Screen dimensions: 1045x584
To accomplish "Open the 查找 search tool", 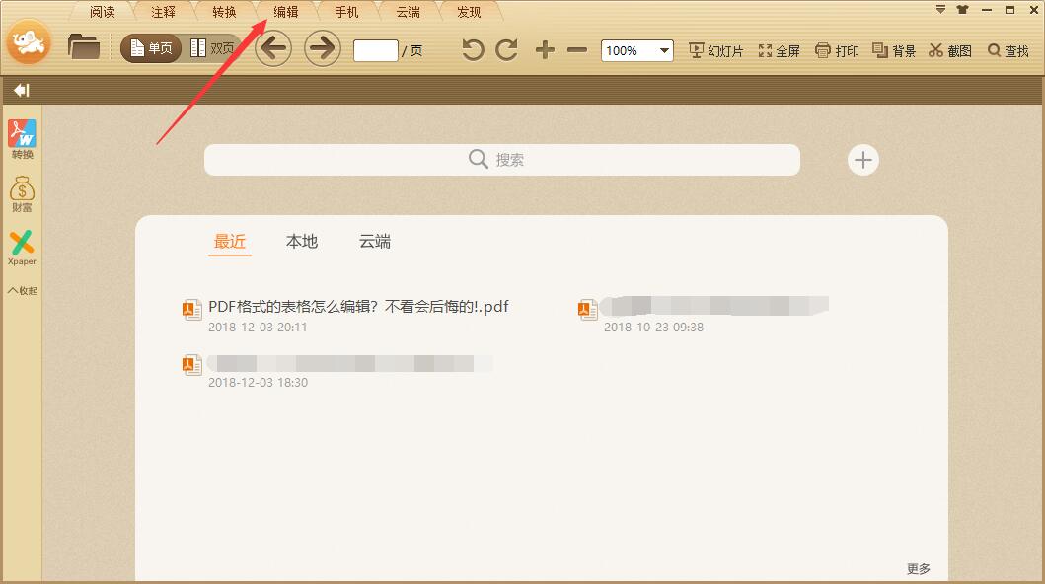I will click(1008, 49).
